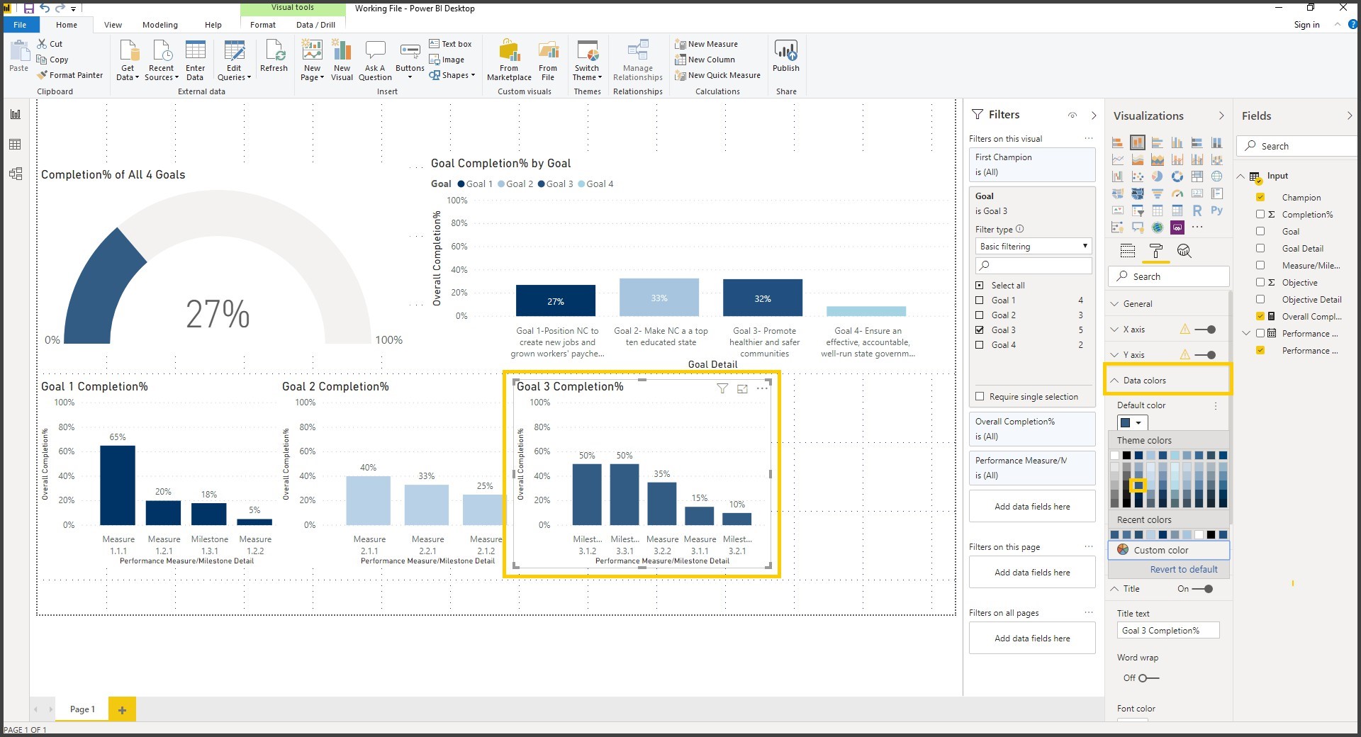Select the Python visual icon

(x=1217, y=210)
